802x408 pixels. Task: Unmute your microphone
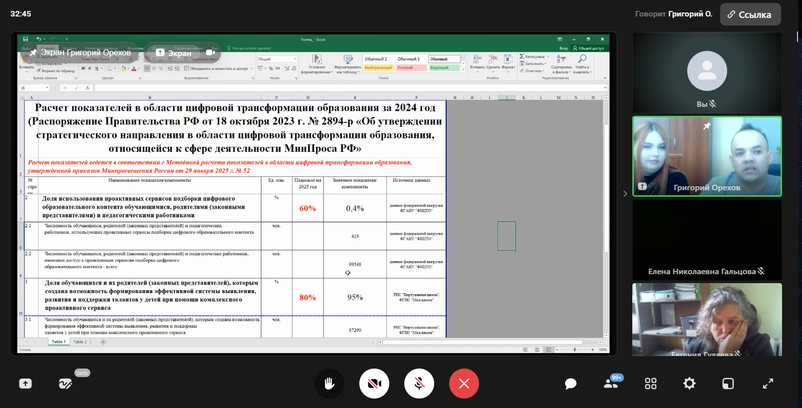[419, 384]
